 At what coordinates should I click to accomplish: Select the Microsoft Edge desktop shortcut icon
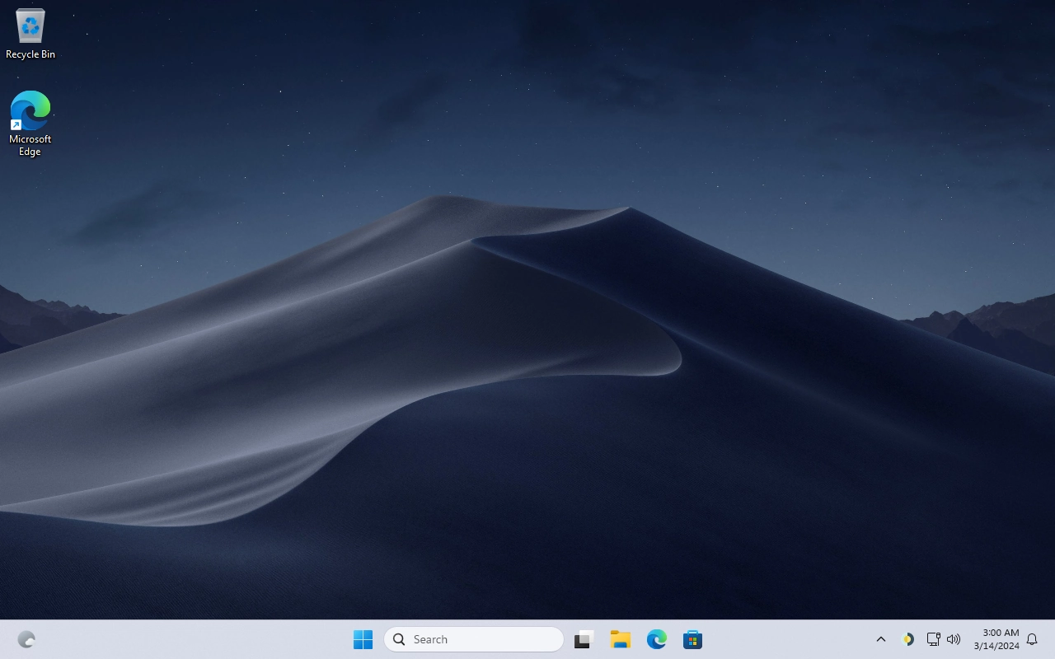coord(30,111)
